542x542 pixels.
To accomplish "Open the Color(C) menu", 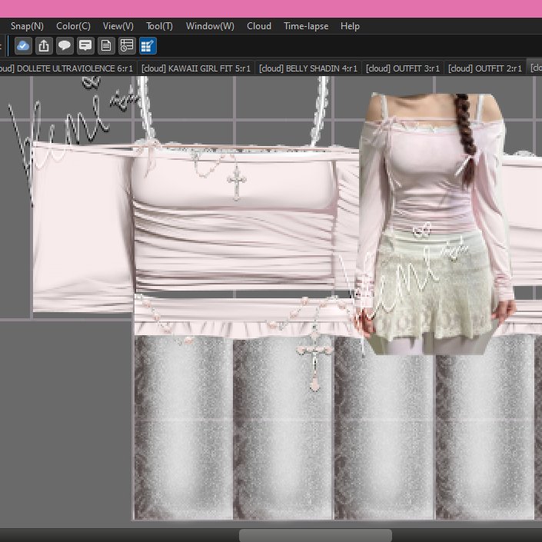I will coord(73,26).
